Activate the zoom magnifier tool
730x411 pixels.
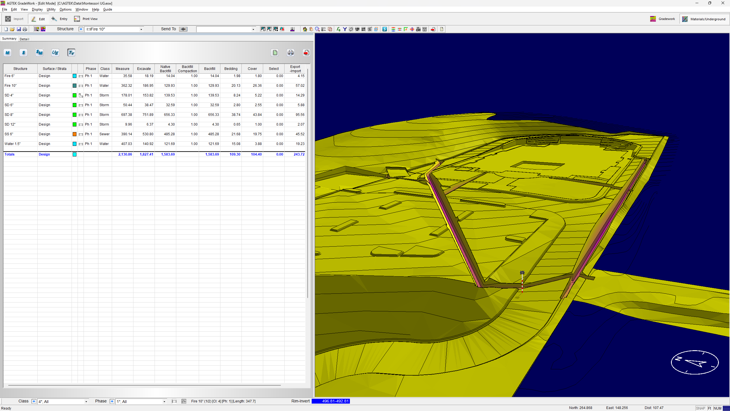[317, 29]
